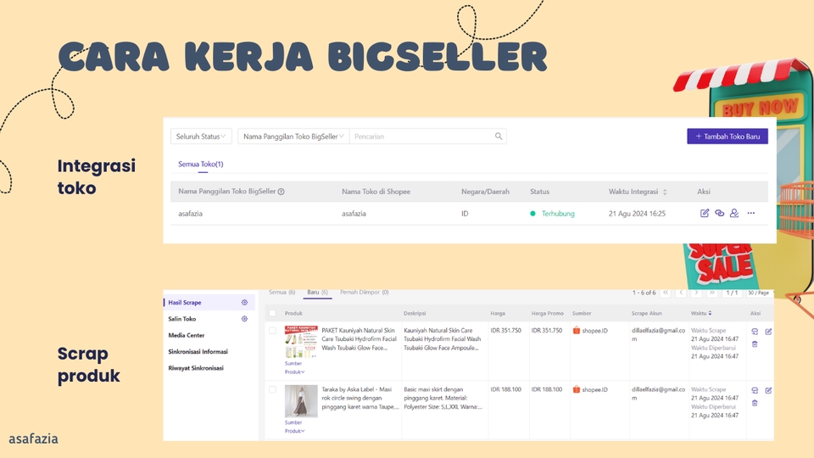Click the ID country value in the asafazia row

465,214
